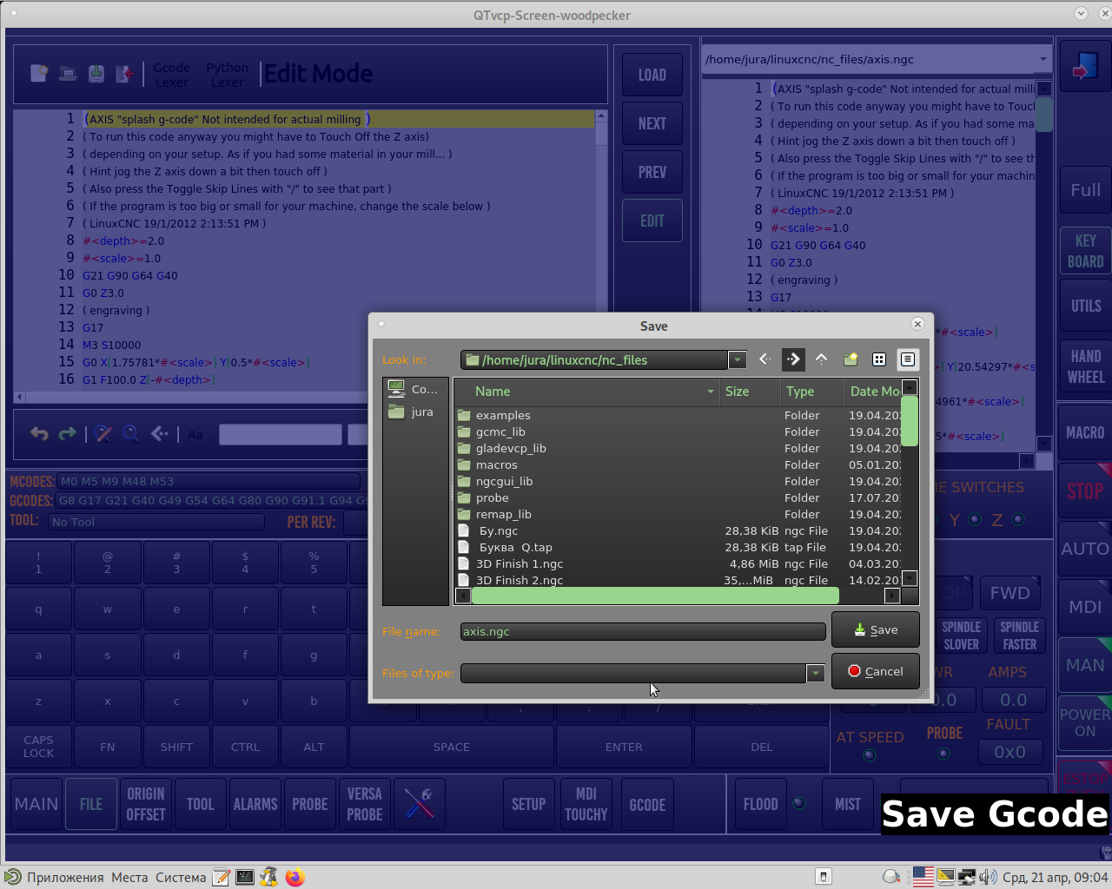1112x889 pixels.
Task: Click the LOAD button
Action: [652, 75]
